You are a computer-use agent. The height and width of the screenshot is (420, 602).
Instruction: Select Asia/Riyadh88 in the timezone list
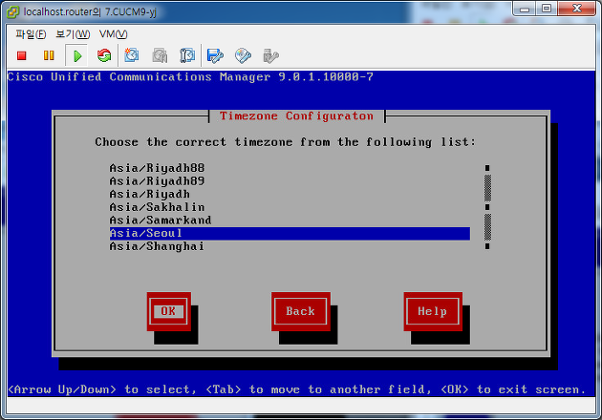point(290,168)
